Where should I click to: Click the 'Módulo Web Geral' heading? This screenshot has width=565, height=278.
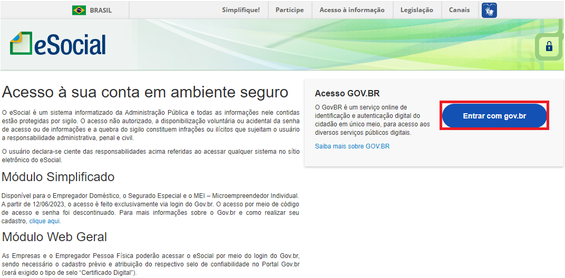(x=54, y=237)
